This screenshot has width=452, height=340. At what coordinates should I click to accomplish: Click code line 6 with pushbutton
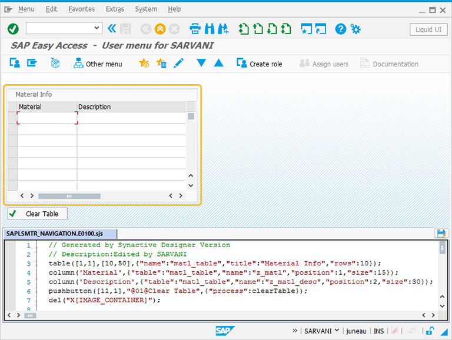click(178, 291)
